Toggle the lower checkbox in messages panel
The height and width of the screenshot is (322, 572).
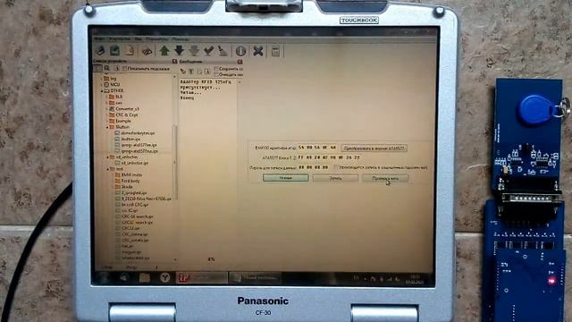216,74
